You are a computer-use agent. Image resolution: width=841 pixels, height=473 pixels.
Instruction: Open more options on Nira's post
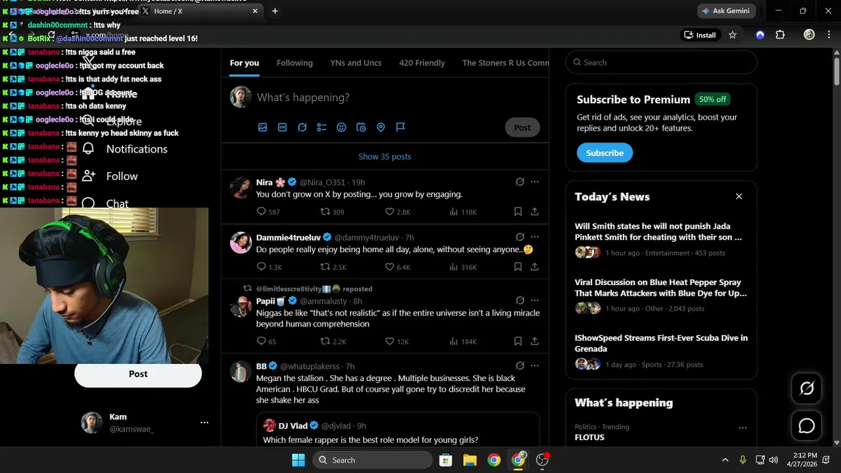535,182
